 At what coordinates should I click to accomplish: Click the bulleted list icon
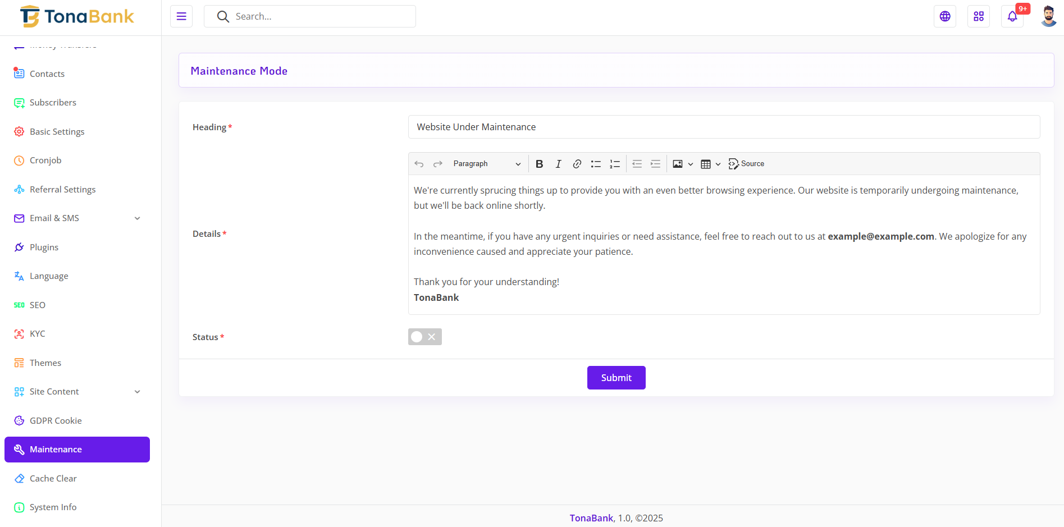[x=596, y=164]
